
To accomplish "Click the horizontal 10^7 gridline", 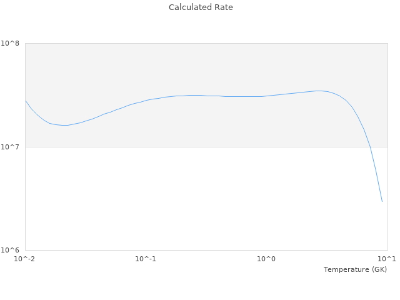I will tap(187, 147).
